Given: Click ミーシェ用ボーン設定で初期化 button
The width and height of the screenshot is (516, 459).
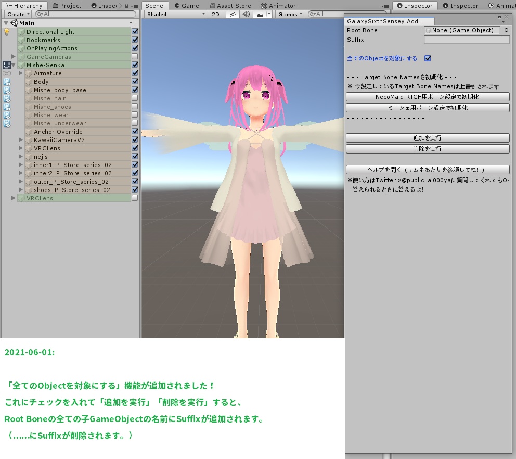Looking at the screenshot, I should point(428,108).
